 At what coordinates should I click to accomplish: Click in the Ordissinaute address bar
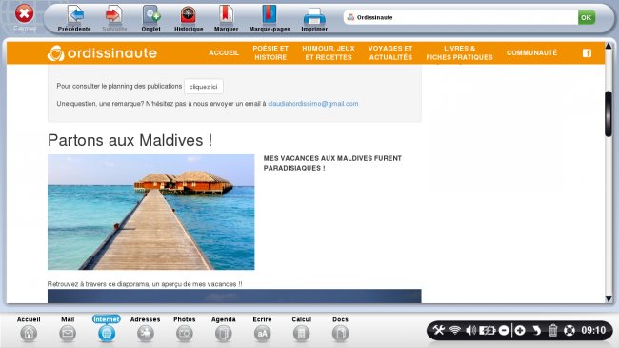click(x=460, y=17)
